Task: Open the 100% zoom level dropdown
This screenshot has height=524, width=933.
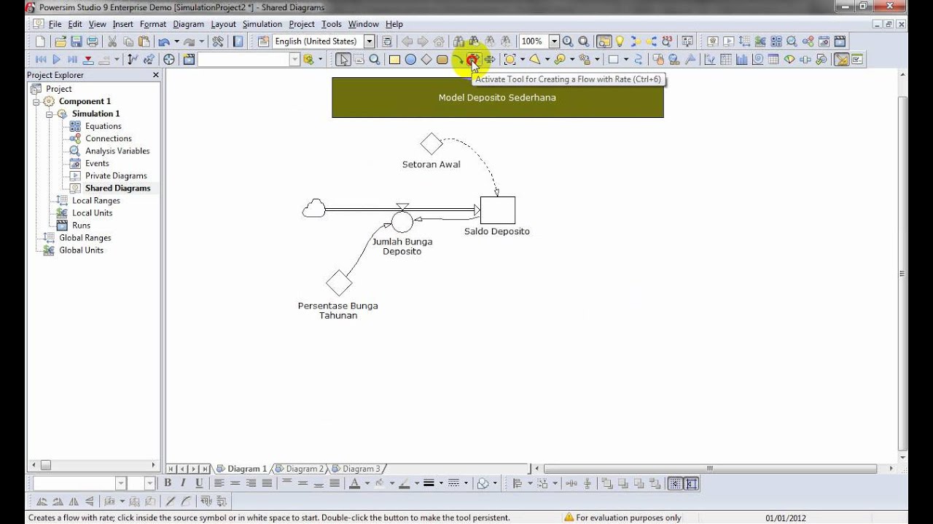Action: click(x=554, y=41)
